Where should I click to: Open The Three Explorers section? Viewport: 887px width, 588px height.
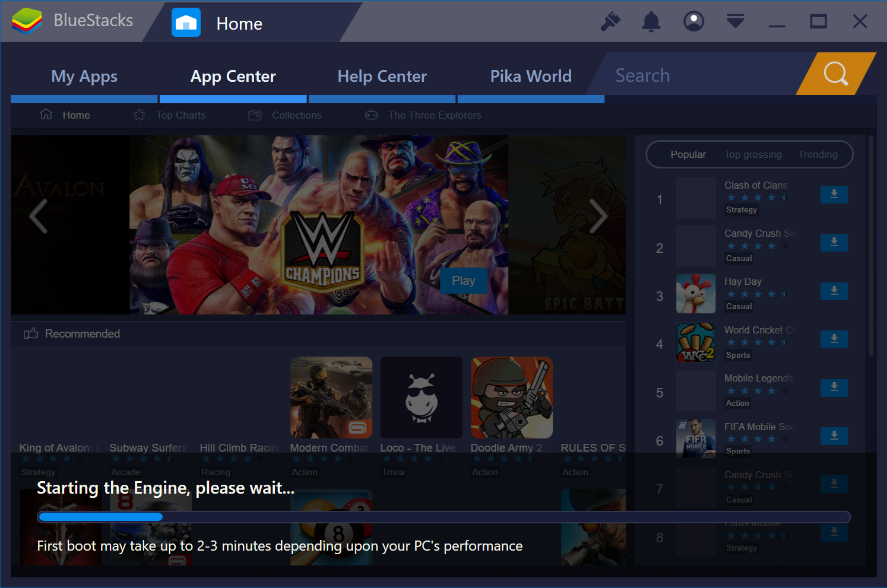(435, 115)
